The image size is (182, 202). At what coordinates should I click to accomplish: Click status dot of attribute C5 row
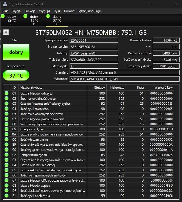click(6, 170)
